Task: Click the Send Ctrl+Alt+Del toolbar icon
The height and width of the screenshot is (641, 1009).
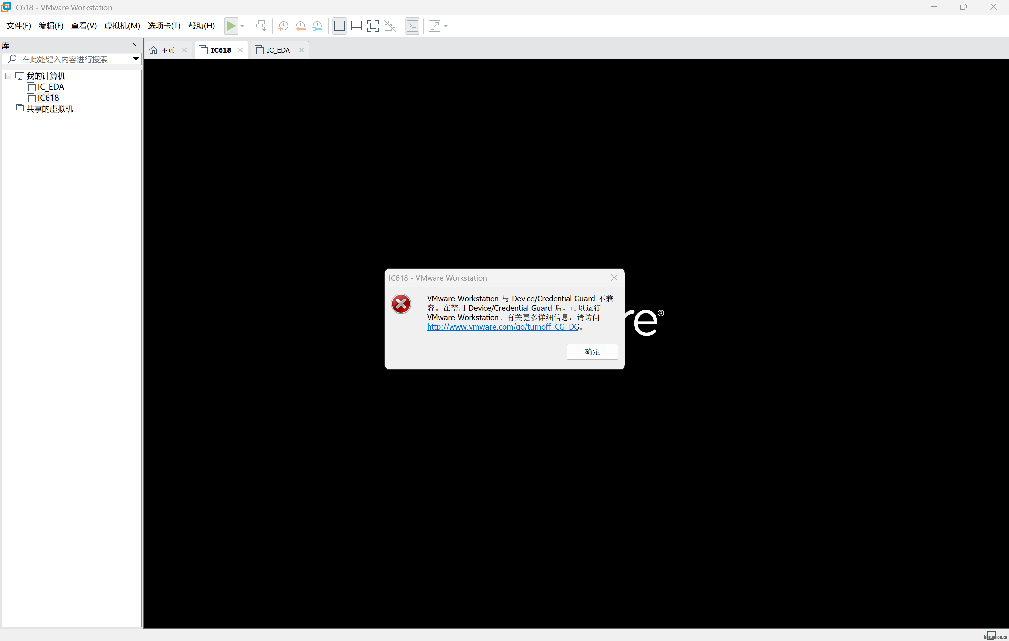Action: coord(261,26)
